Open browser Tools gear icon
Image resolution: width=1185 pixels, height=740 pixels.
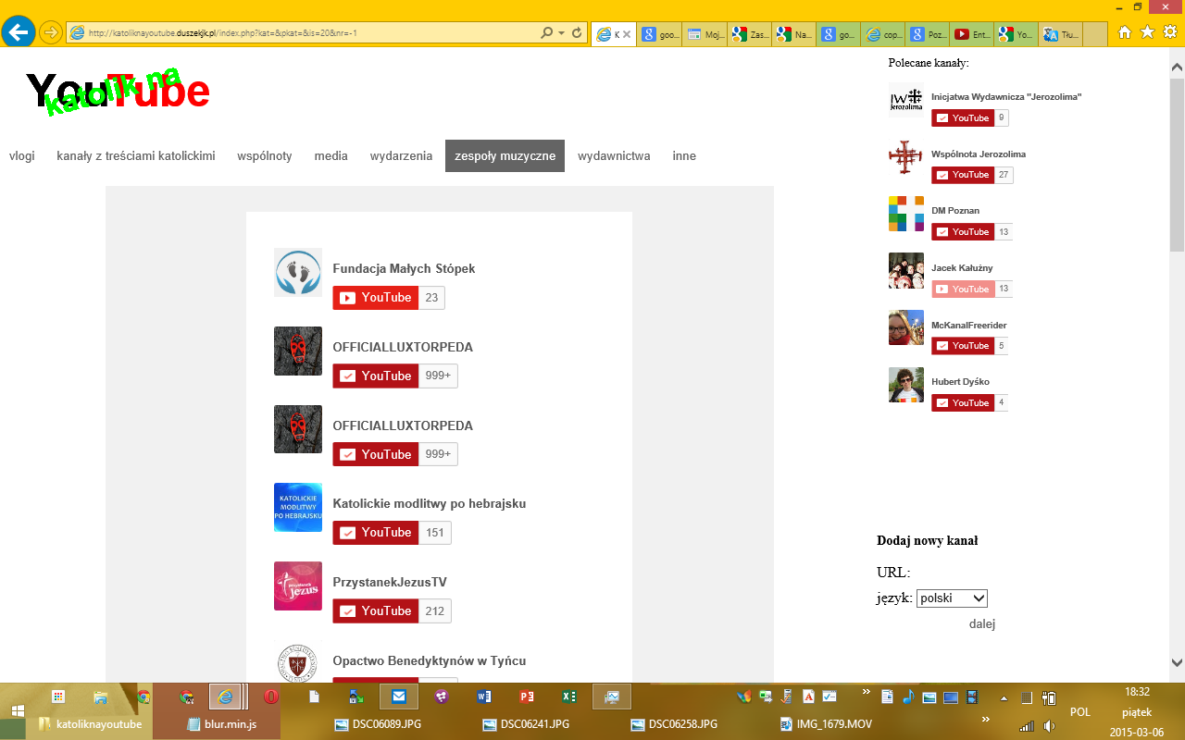1170,32
